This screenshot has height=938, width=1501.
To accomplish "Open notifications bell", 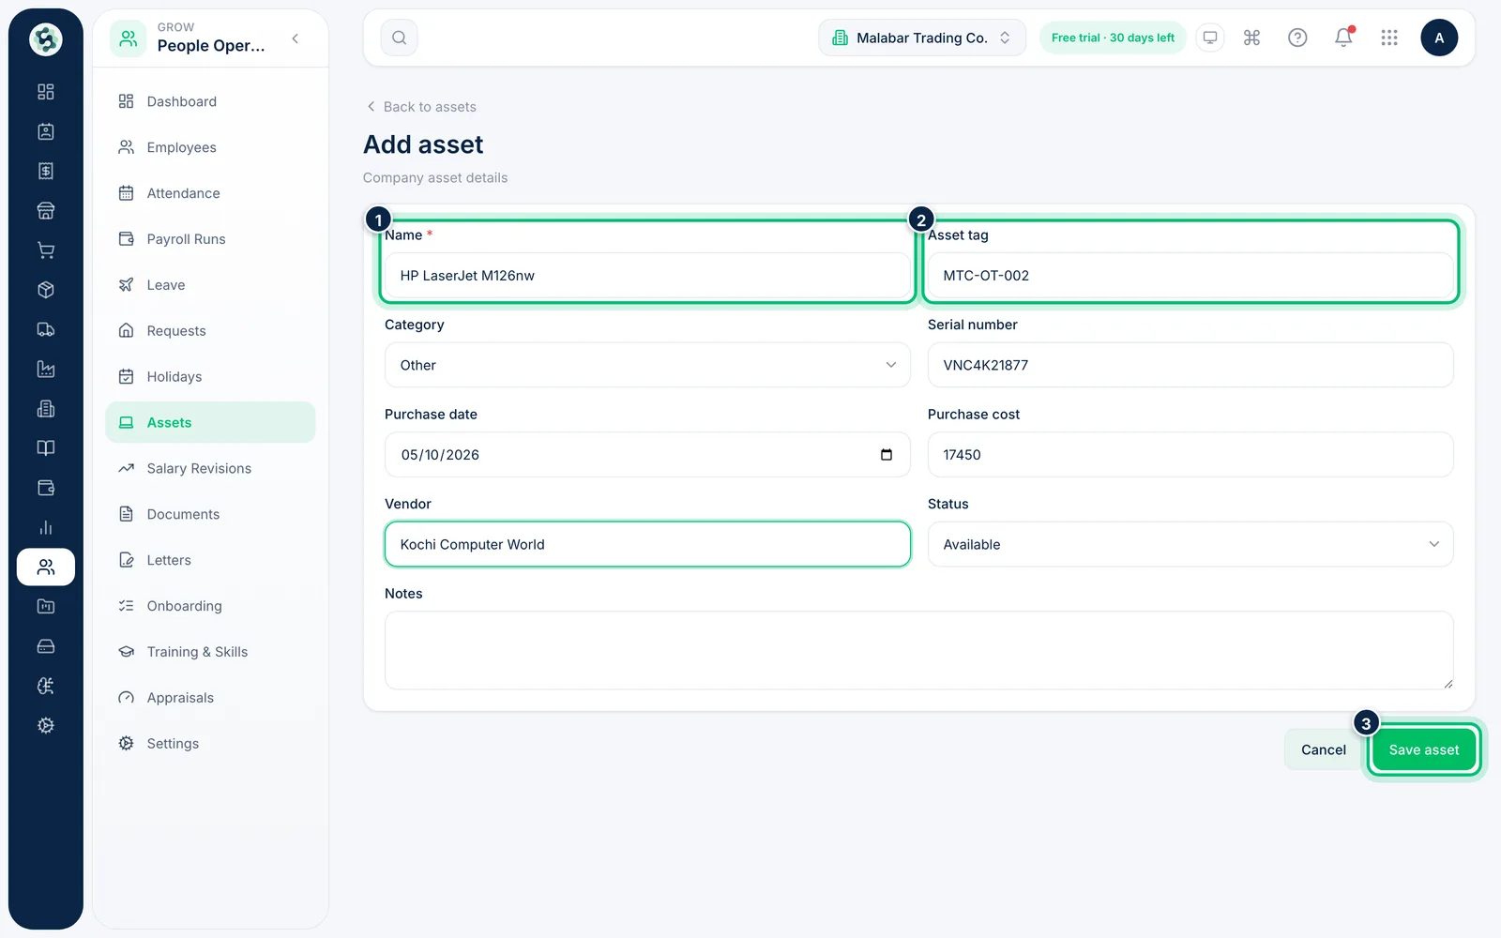I will (x=1343, y=38).
